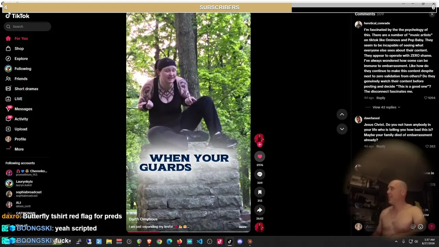The width and height of the screenshot is (439, 247).
Task: Go to the previous video
Action: click(342, 114)
